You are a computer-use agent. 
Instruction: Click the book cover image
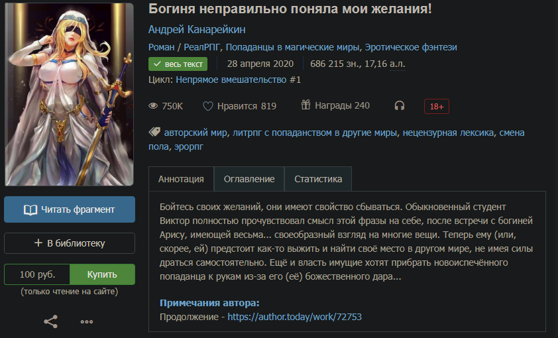[x=69, y=94]
